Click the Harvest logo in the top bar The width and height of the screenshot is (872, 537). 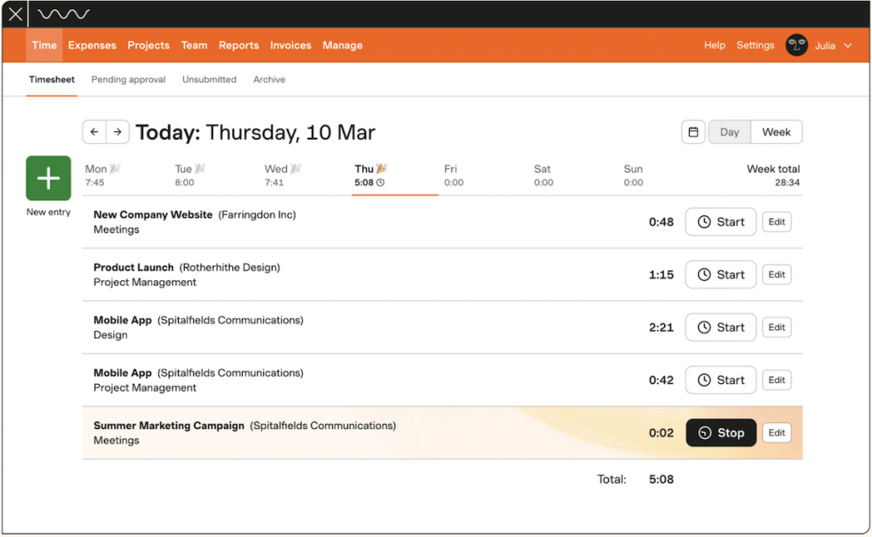(x=63, y=13)
